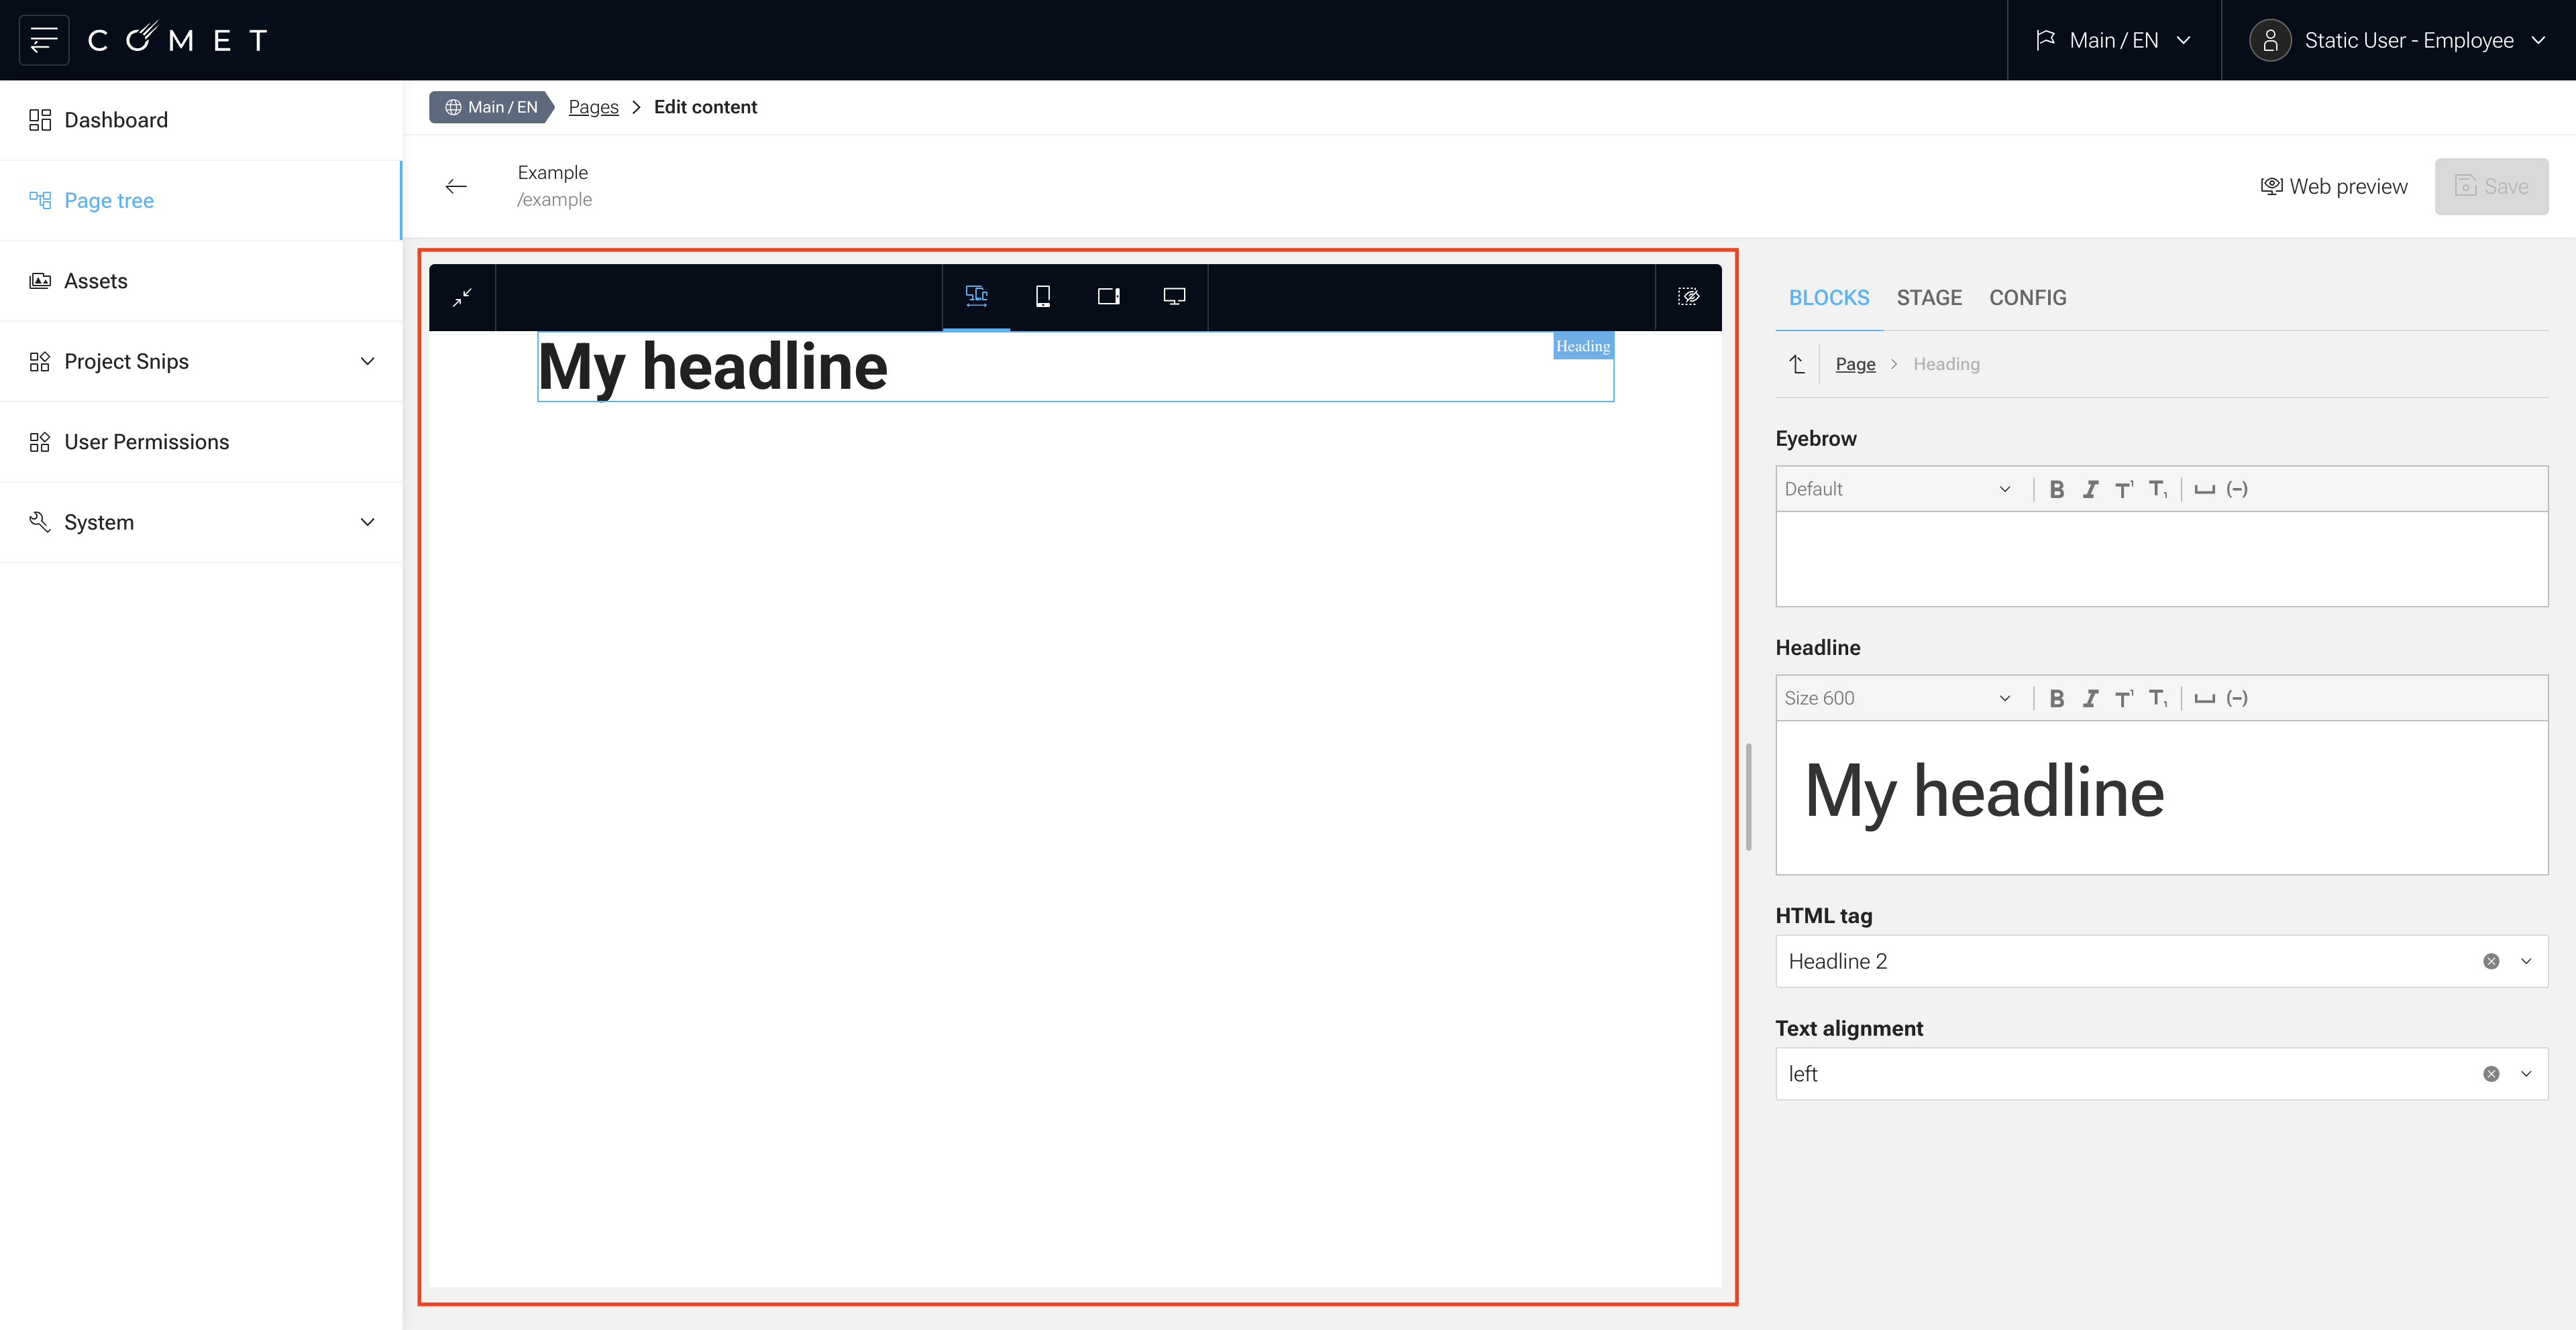Viewport: 2576px width, 1330px height.
Task: Collapse the sidebar with hamburger menu icon
Action: coord(44,40)
